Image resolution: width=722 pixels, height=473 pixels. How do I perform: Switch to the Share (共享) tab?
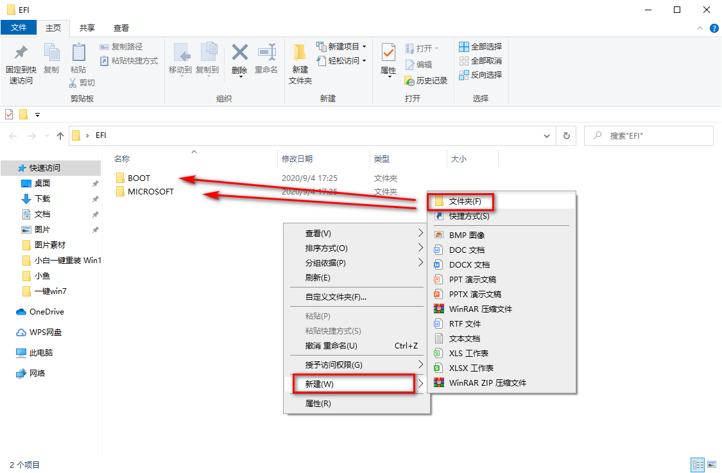87,28
